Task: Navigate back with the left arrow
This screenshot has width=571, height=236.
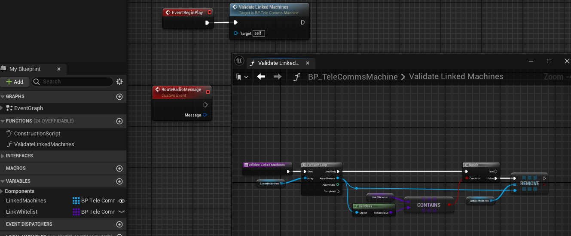Action: point(261,77)
